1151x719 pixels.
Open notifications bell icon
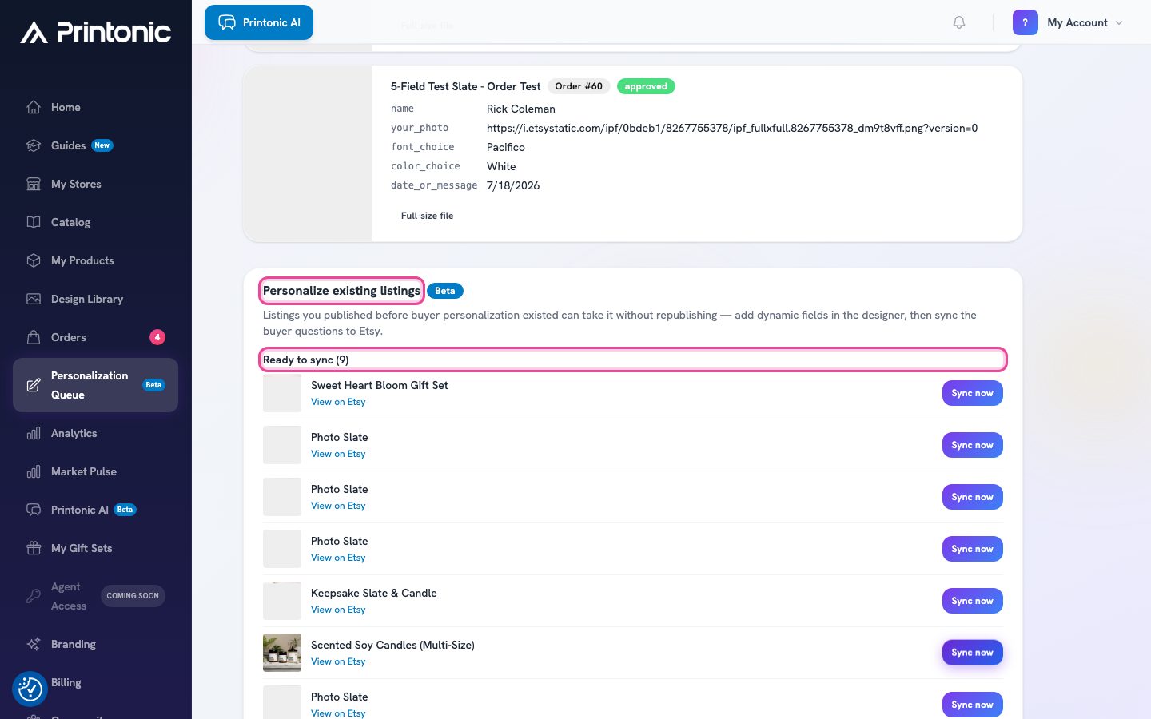click(x=959, y=22)
